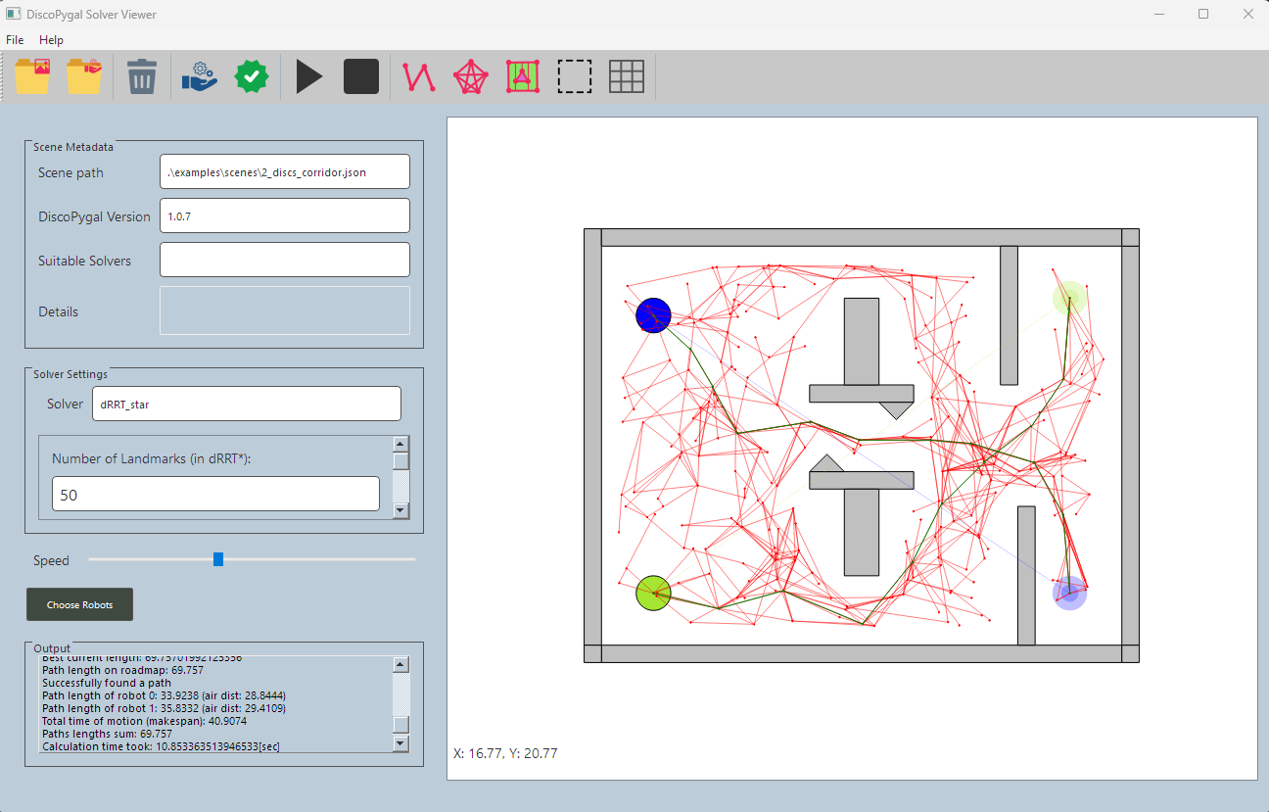Open the Help menu
Image resolution: width=1269 pixels, height=812 pixels.
point(51,40)
